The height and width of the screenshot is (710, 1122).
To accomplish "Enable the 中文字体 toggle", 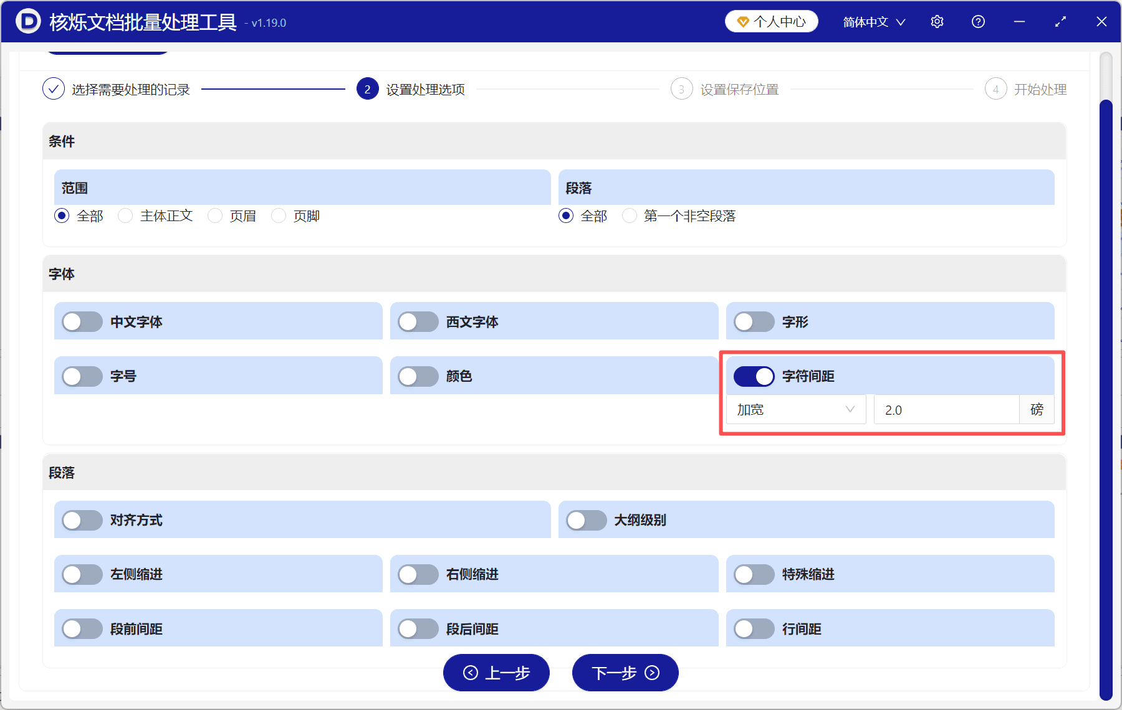I will [82, 321].
